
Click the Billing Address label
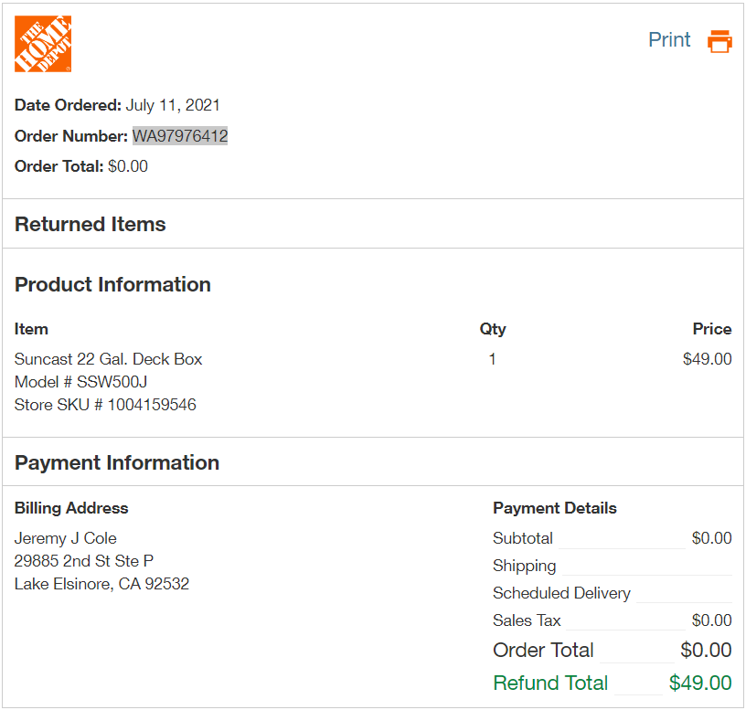coord(71,508)
